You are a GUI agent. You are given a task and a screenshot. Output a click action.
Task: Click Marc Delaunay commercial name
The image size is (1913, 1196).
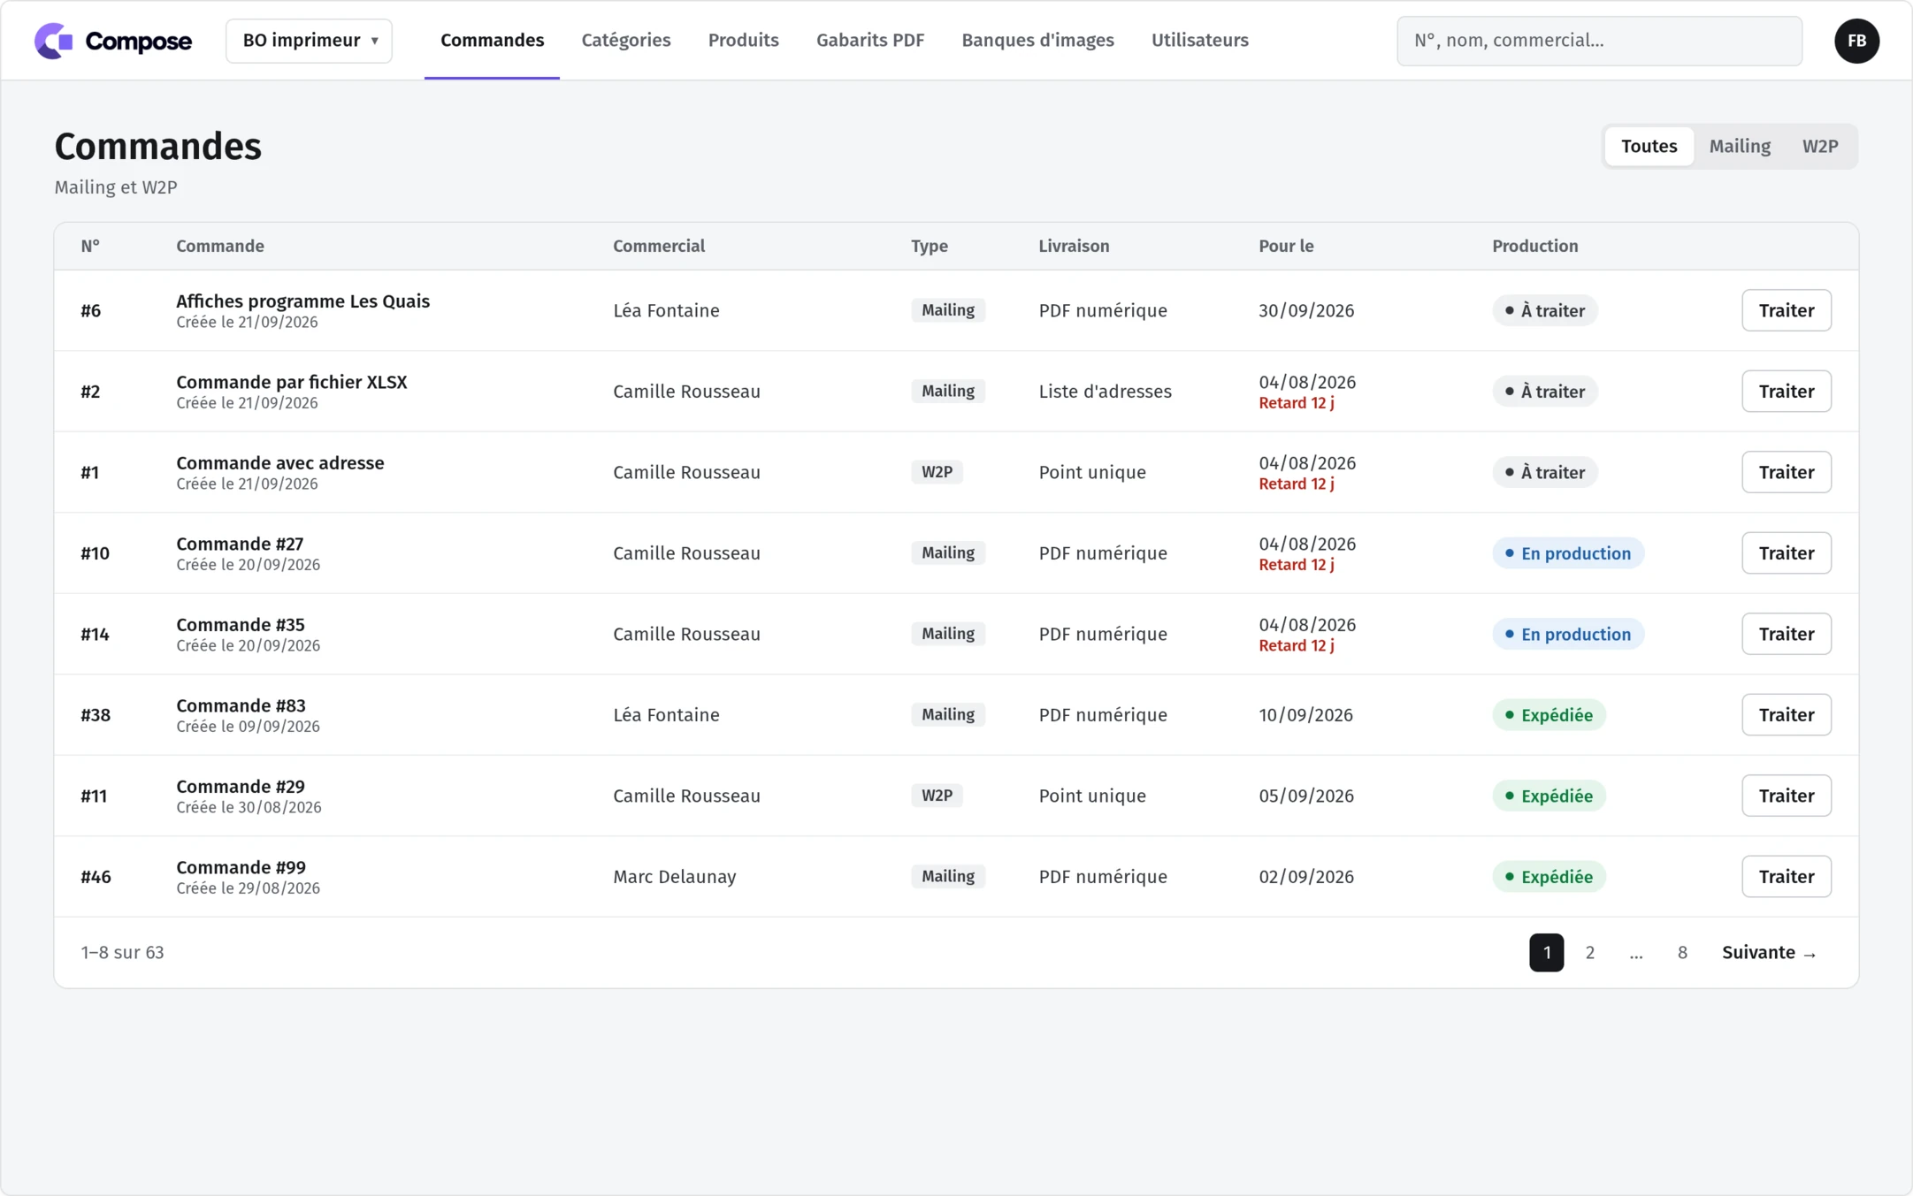coord(674,877)
